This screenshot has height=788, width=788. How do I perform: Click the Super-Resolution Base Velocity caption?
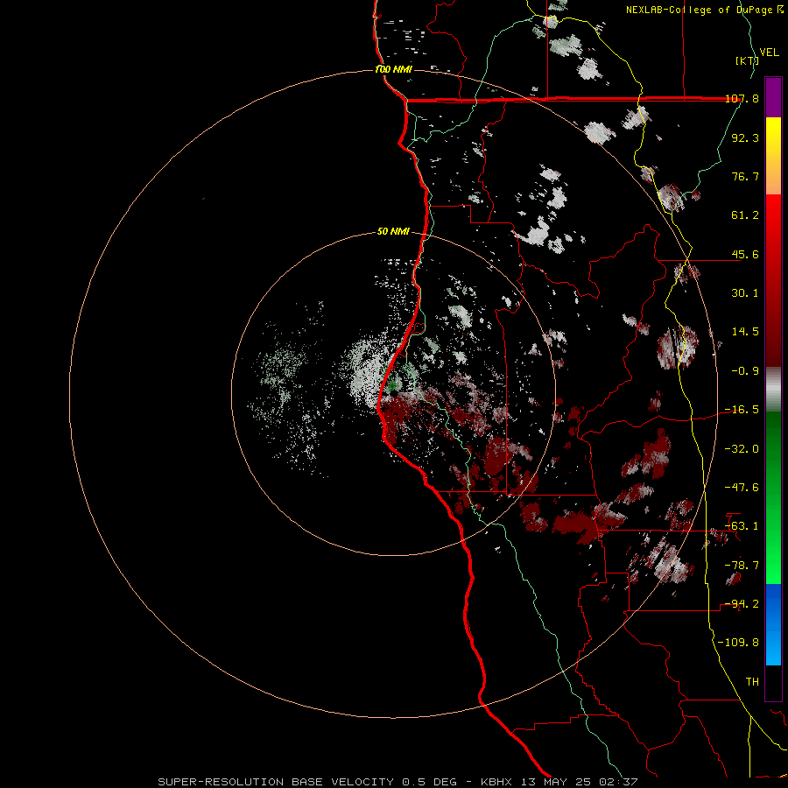pyautogui.click(x=398, y=782)
